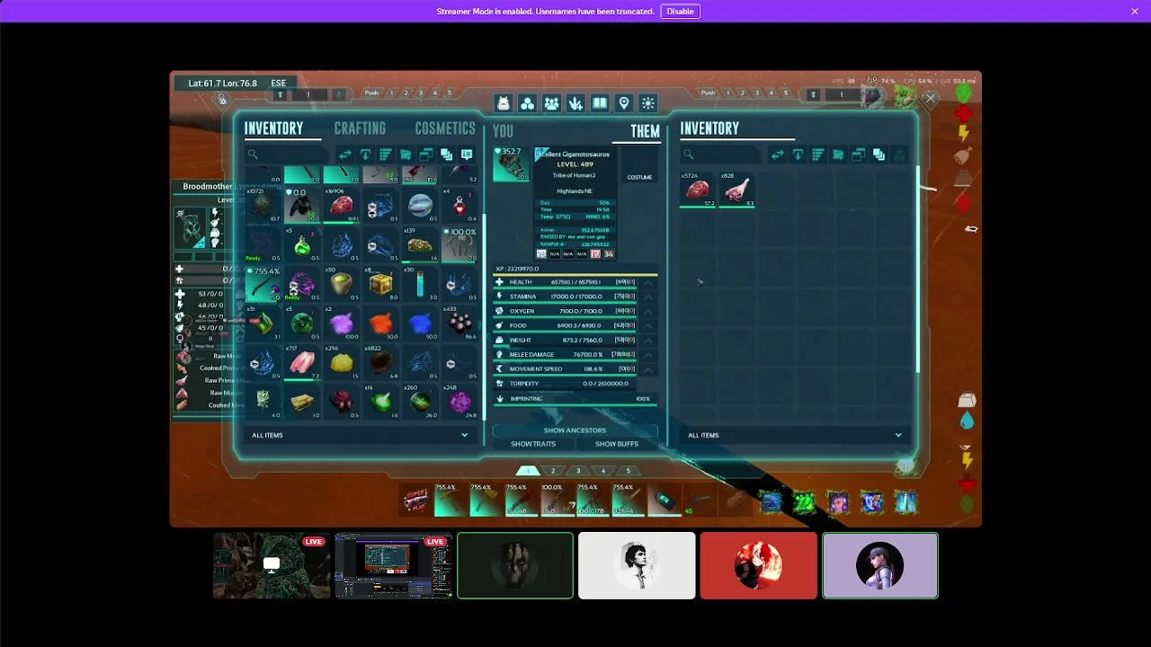This screenshot has height=647, width=1151.
Task: Select hotbar page 3 tab
Action: [x=578, y=471]
